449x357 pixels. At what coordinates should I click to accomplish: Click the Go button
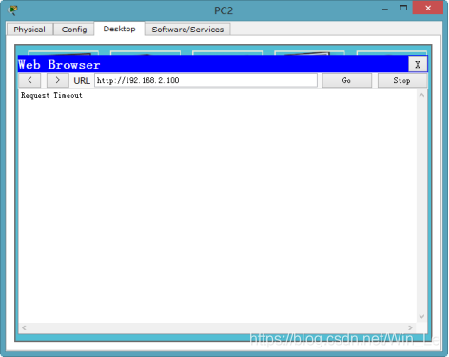tap(346, 80)
